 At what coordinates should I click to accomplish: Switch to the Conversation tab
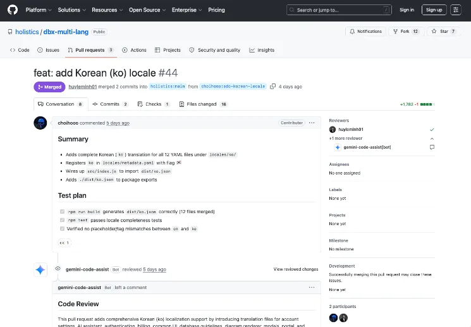[x=61, y=104]
